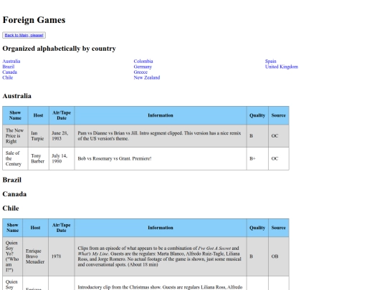
Task: Jump to the Australia country link
Action: [x=11, y=61]
